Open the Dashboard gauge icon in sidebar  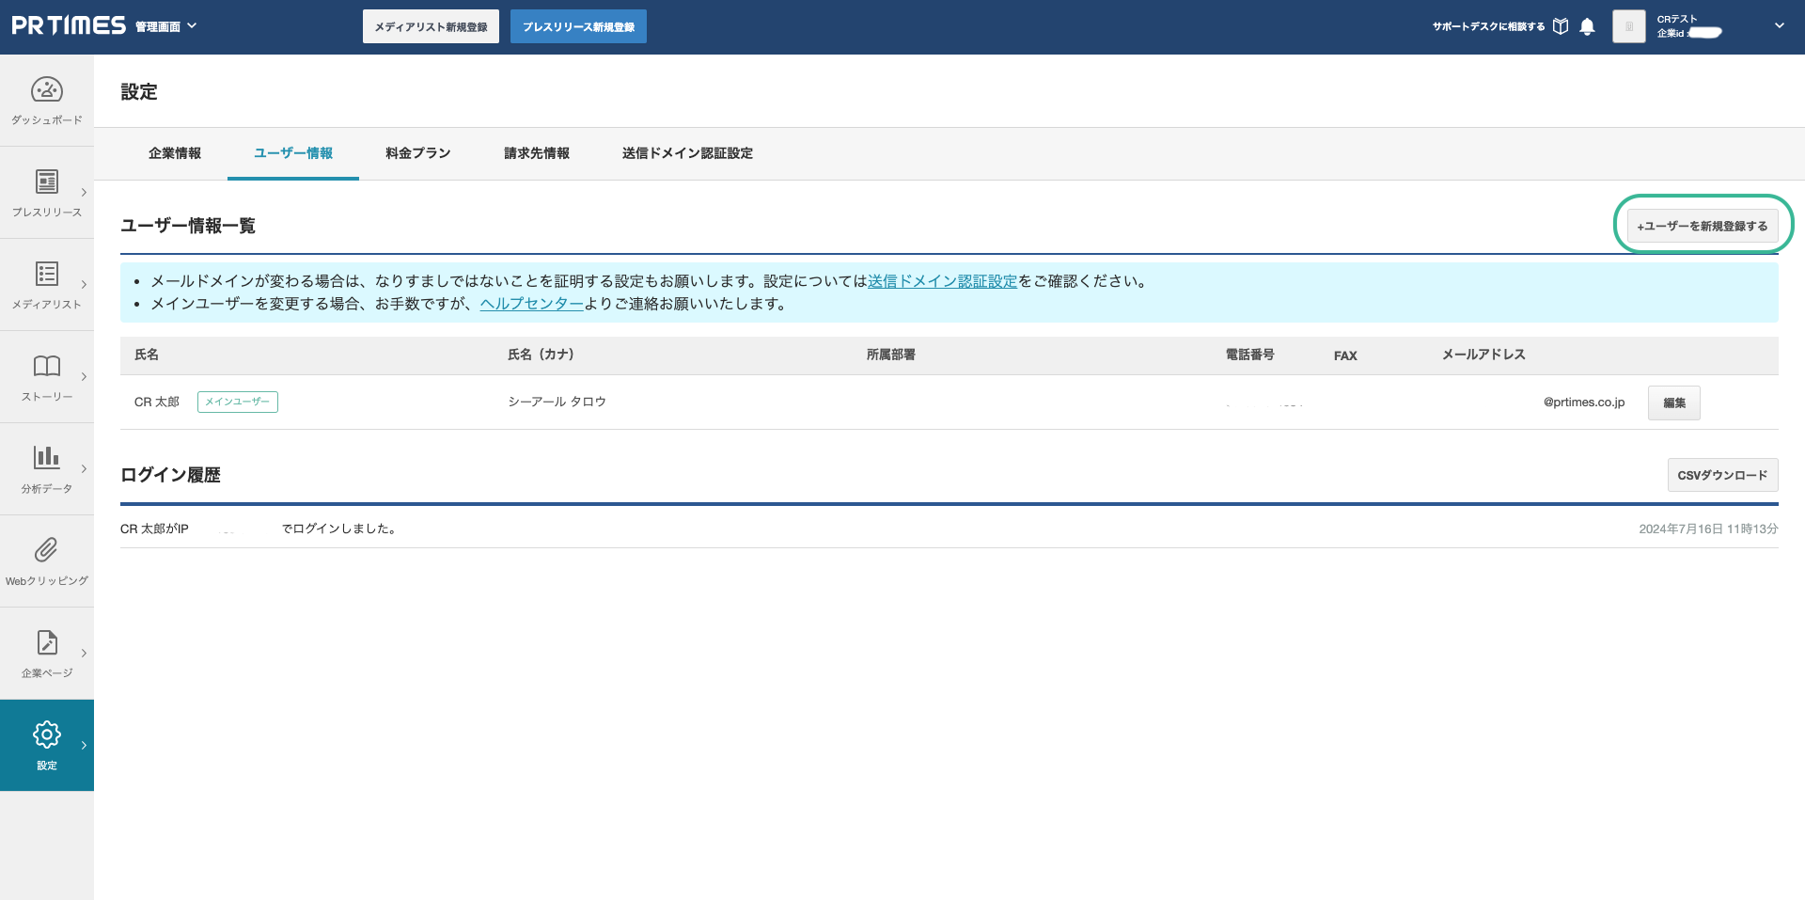coord(46,90)
